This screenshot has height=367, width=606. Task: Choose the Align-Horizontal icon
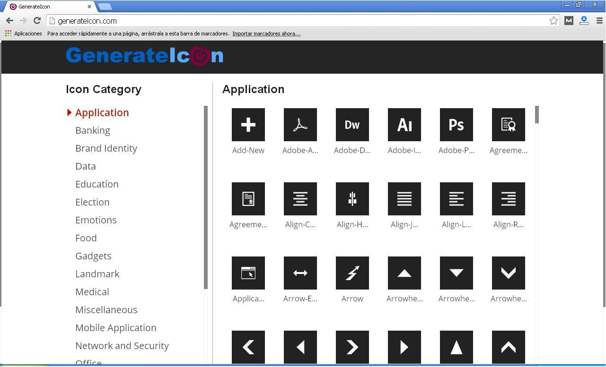tap(352, 199)
